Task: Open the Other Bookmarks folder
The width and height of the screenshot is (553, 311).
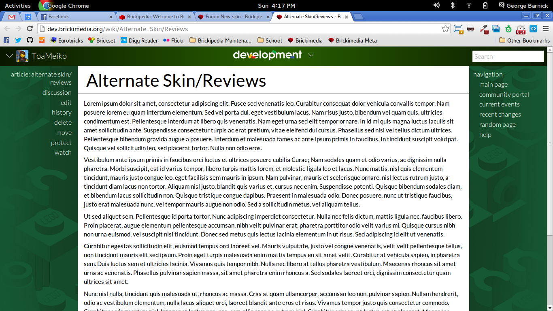Action: (x=524, y=40)
